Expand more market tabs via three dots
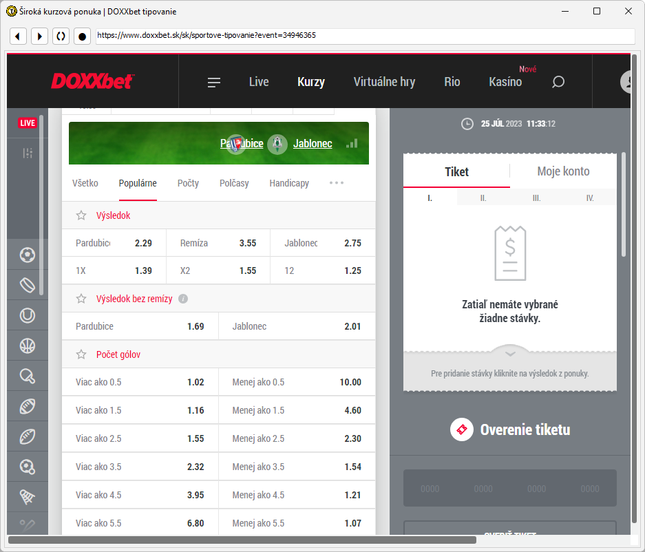The image size is (645, 552). click(337, 182)
